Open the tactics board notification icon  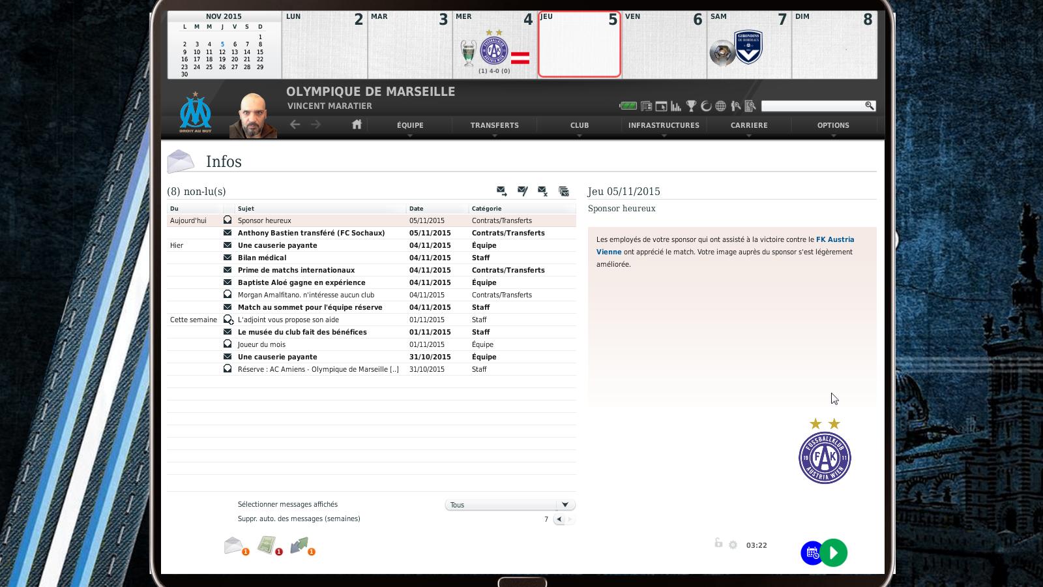tap(269, 545)
